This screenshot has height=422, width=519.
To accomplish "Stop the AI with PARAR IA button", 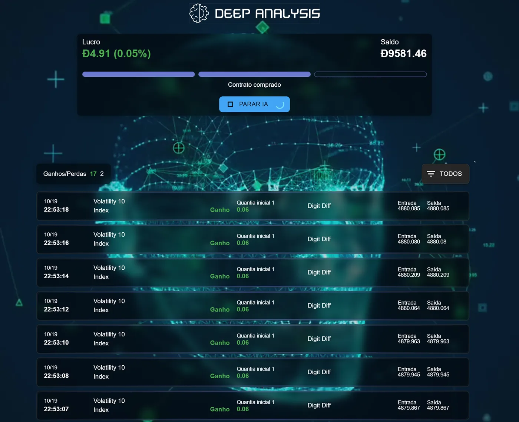I will coord(254,104).
